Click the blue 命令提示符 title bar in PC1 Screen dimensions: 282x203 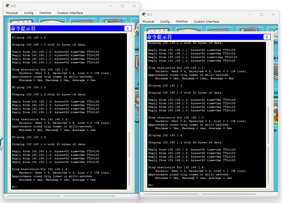point(205,37)
